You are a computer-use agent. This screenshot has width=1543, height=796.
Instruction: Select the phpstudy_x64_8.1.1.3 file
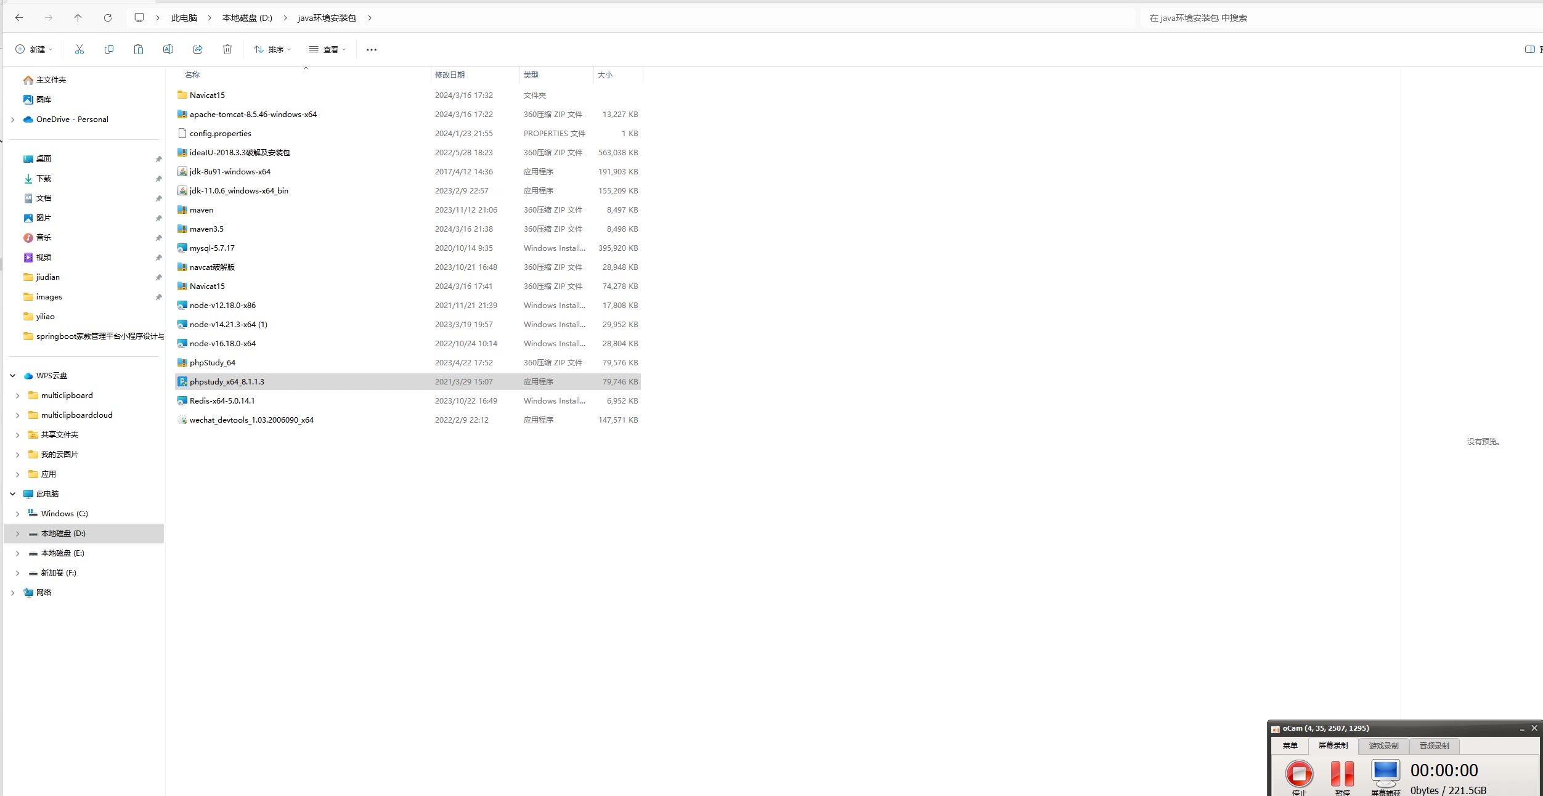[x=408, y=382]
